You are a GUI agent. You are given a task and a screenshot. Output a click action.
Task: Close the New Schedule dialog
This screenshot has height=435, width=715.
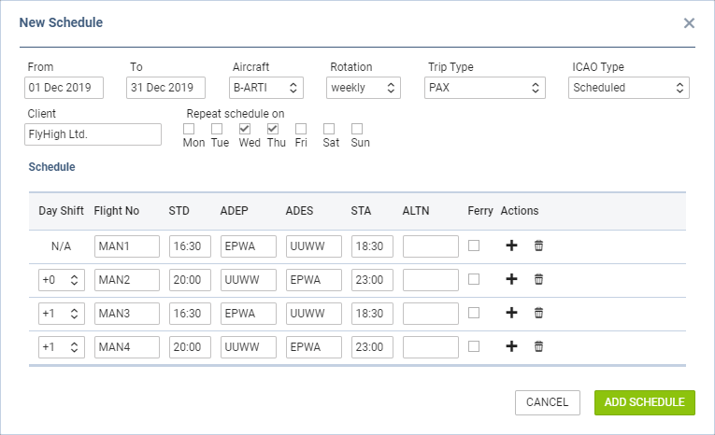(x=689, y=23)
